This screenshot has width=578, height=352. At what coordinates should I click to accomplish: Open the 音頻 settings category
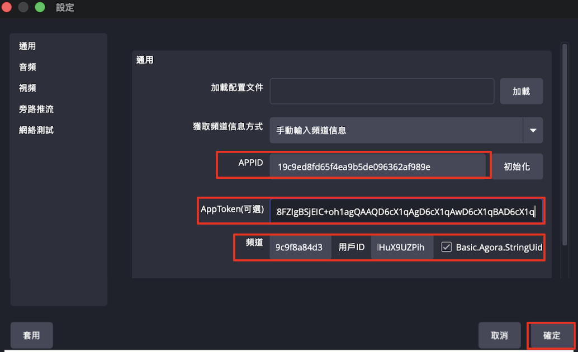tap(27, 67)
